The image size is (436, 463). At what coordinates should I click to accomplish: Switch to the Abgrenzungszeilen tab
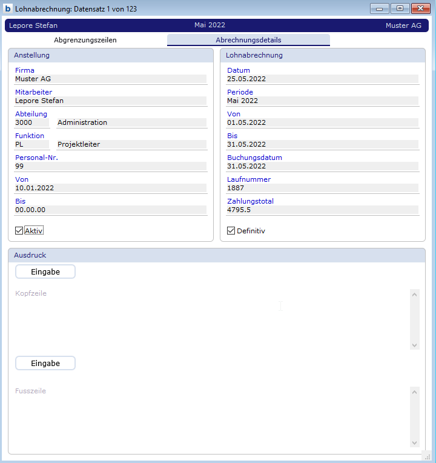click(x=85, y=40)
